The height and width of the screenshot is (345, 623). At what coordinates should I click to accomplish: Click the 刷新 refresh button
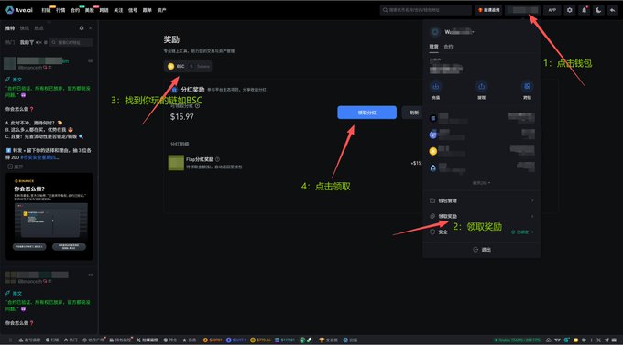(413, 113)
